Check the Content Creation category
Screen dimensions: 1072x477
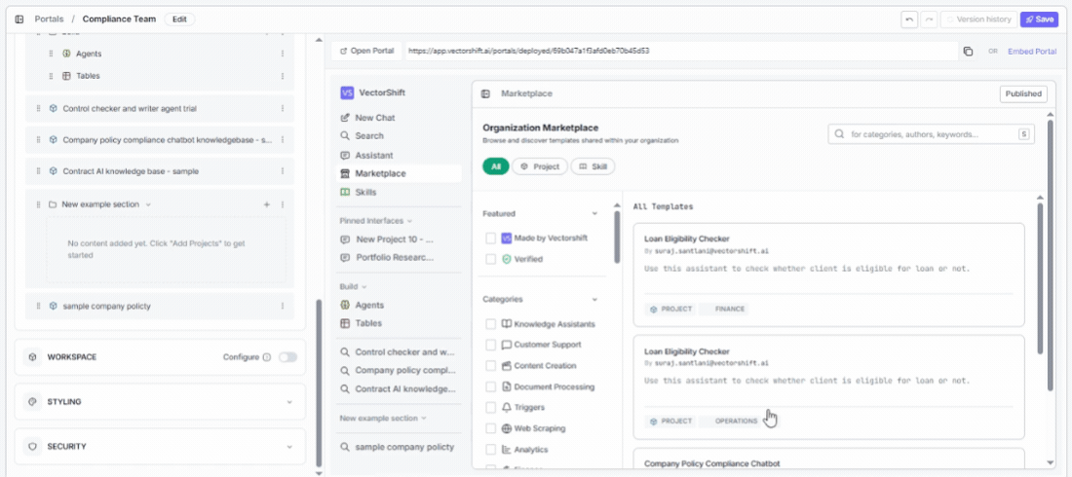(490, 366)
